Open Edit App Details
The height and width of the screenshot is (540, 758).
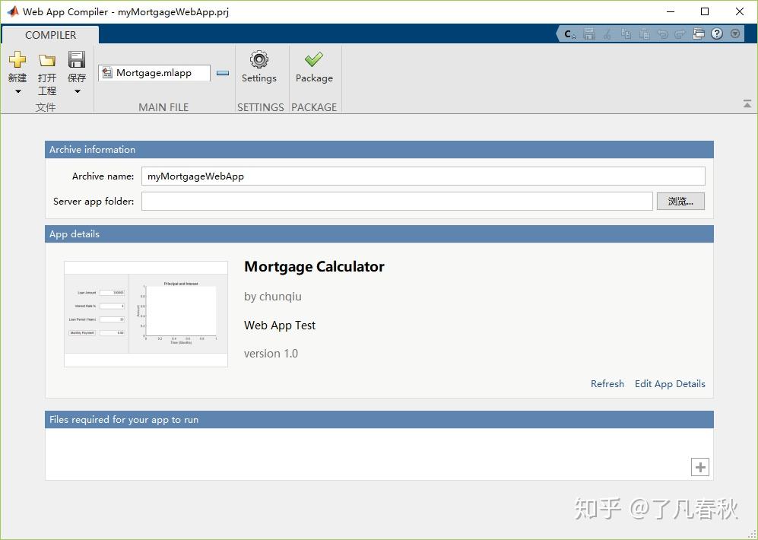pyautogui.click(x=670, y=384)
